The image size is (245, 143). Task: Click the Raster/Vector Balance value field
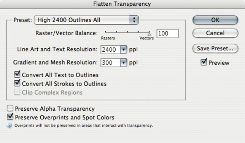click(x=168, y=33)
